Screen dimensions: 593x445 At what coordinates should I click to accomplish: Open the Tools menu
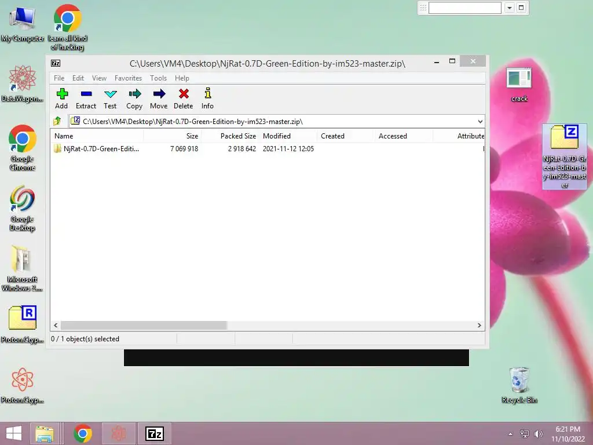click(x=158, y=78)
